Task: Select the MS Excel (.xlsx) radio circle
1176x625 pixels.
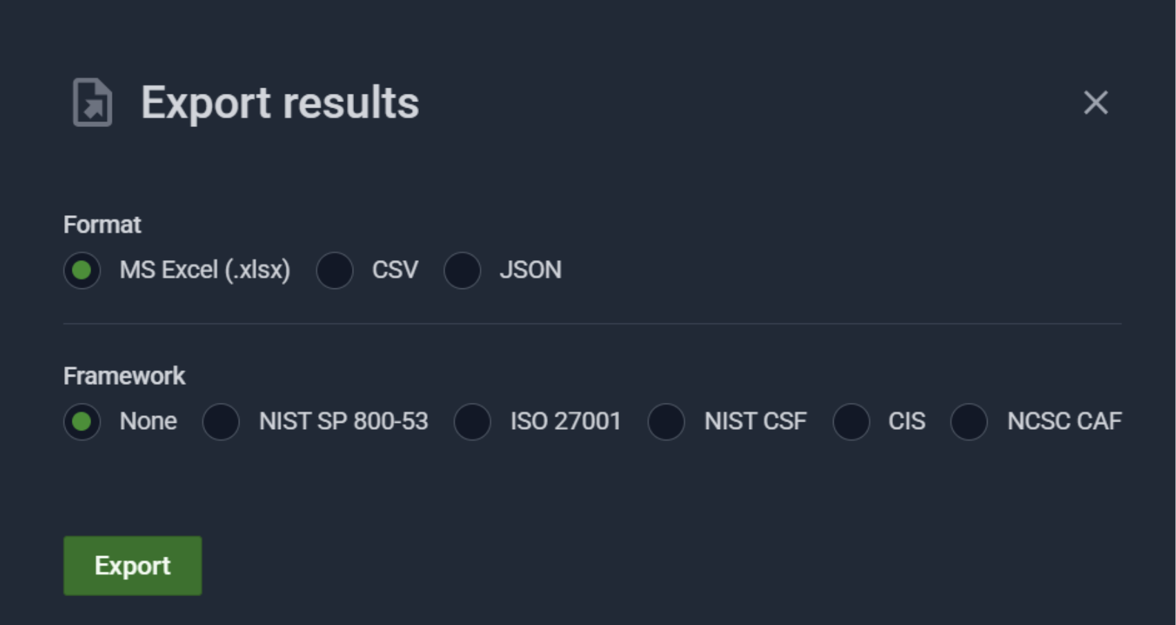Action: click(x=82, y=270)
